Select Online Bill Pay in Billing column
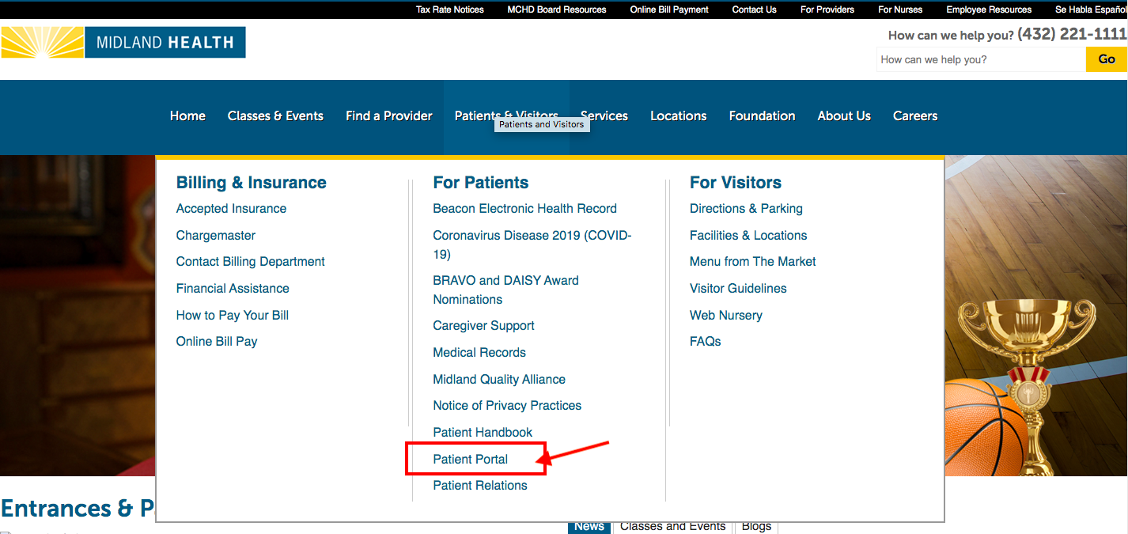Viewport: 1128px width, 534px height. click(217, 342)
